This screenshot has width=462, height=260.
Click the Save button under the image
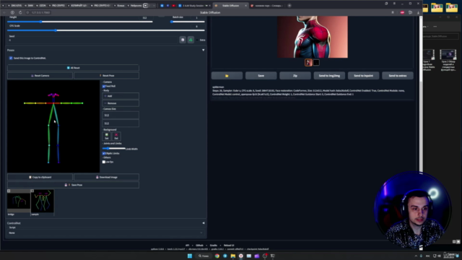coord(261,76)
